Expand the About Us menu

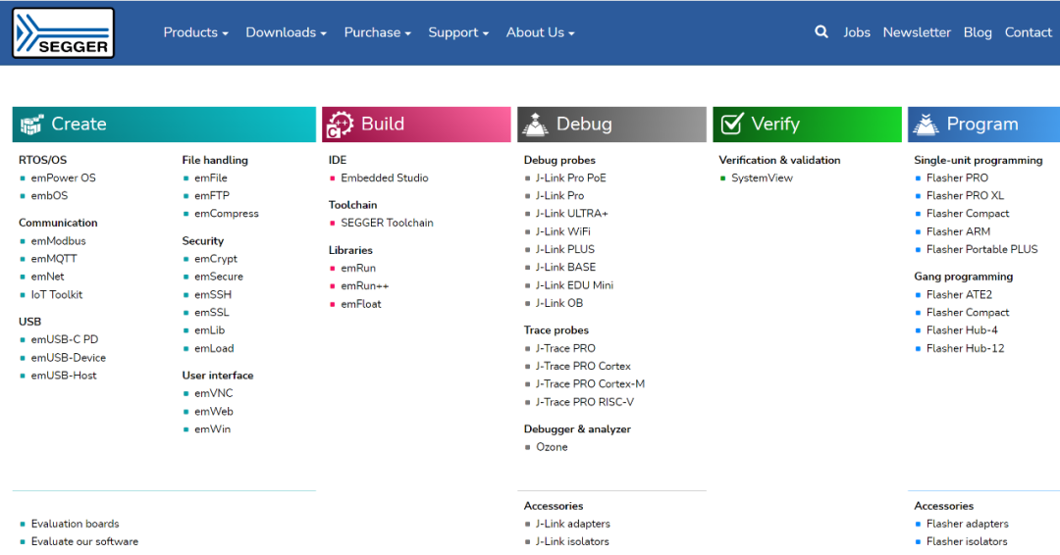pyautogui.click(x=540, y=32)
